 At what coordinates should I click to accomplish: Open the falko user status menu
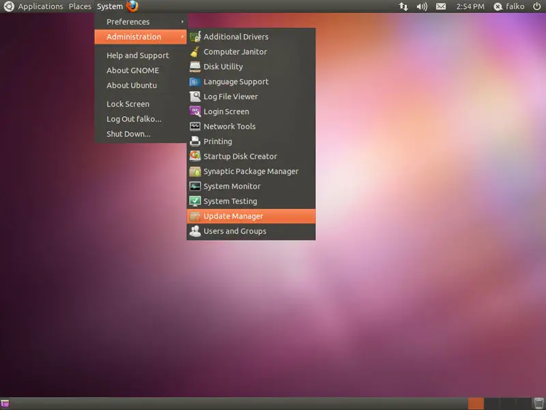(x=508, y=7)
